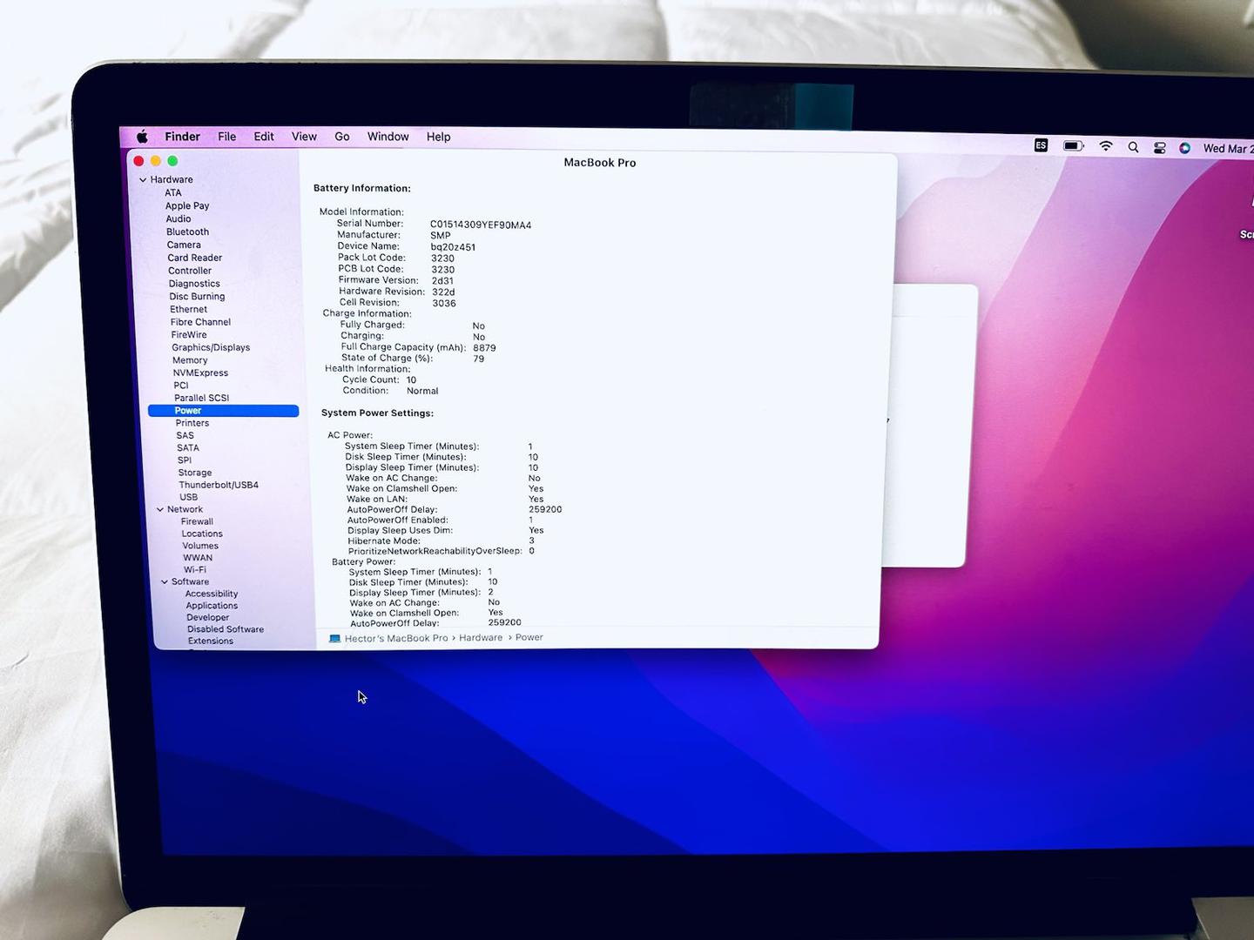Click the serial number C01514309YEF90MA4

[481, 225]
